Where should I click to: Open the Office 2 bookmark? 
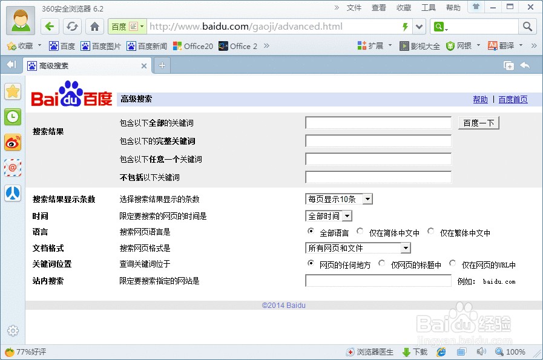(238, 46)
